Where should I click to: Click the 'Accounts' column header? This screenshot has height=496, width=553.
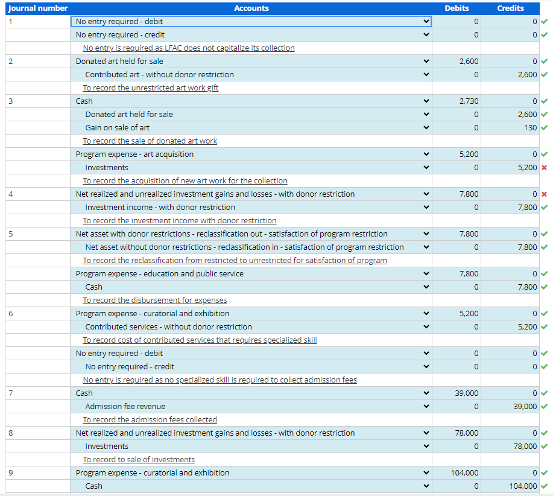(x=251, y=8)
